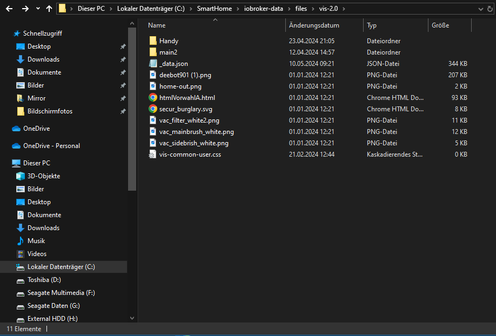Click the _data.json file icon
The height and width of the screenshot is (336, 496).
point(153,64)
